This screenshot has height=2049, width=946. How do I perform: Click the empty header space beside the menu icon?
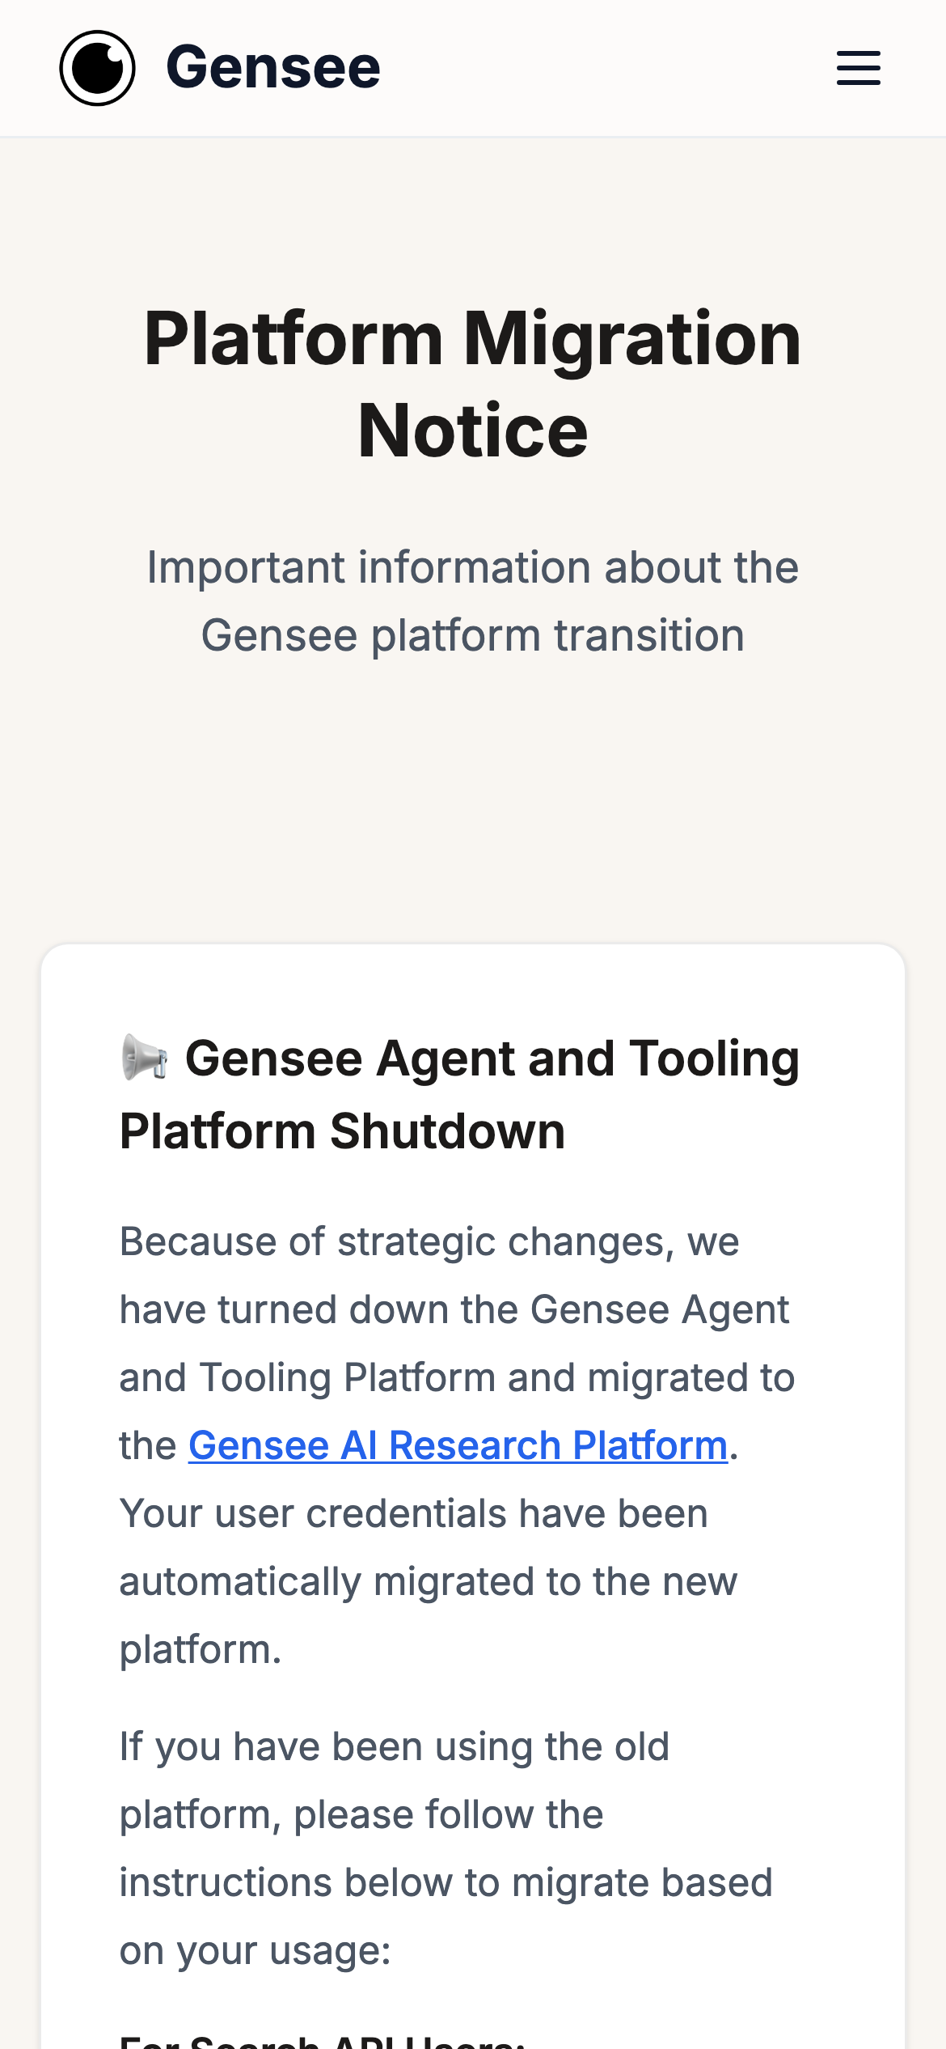(x=606, y=68)
